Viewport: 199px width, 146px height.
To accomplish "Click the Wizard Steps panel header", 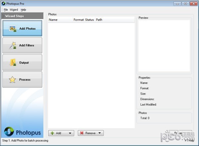I will click(x=22, y=16).
